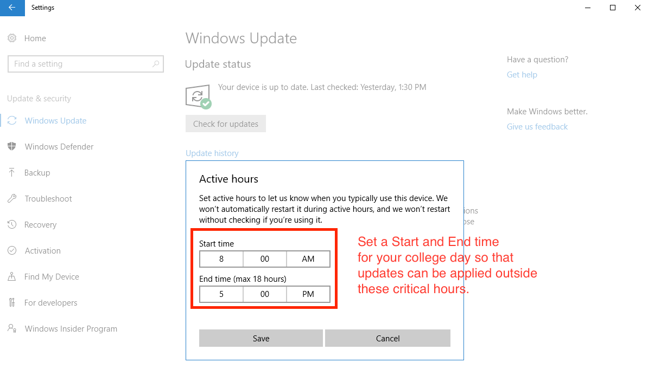Click the Find My Device person icon
648x382 pixels.
(12, 276)
